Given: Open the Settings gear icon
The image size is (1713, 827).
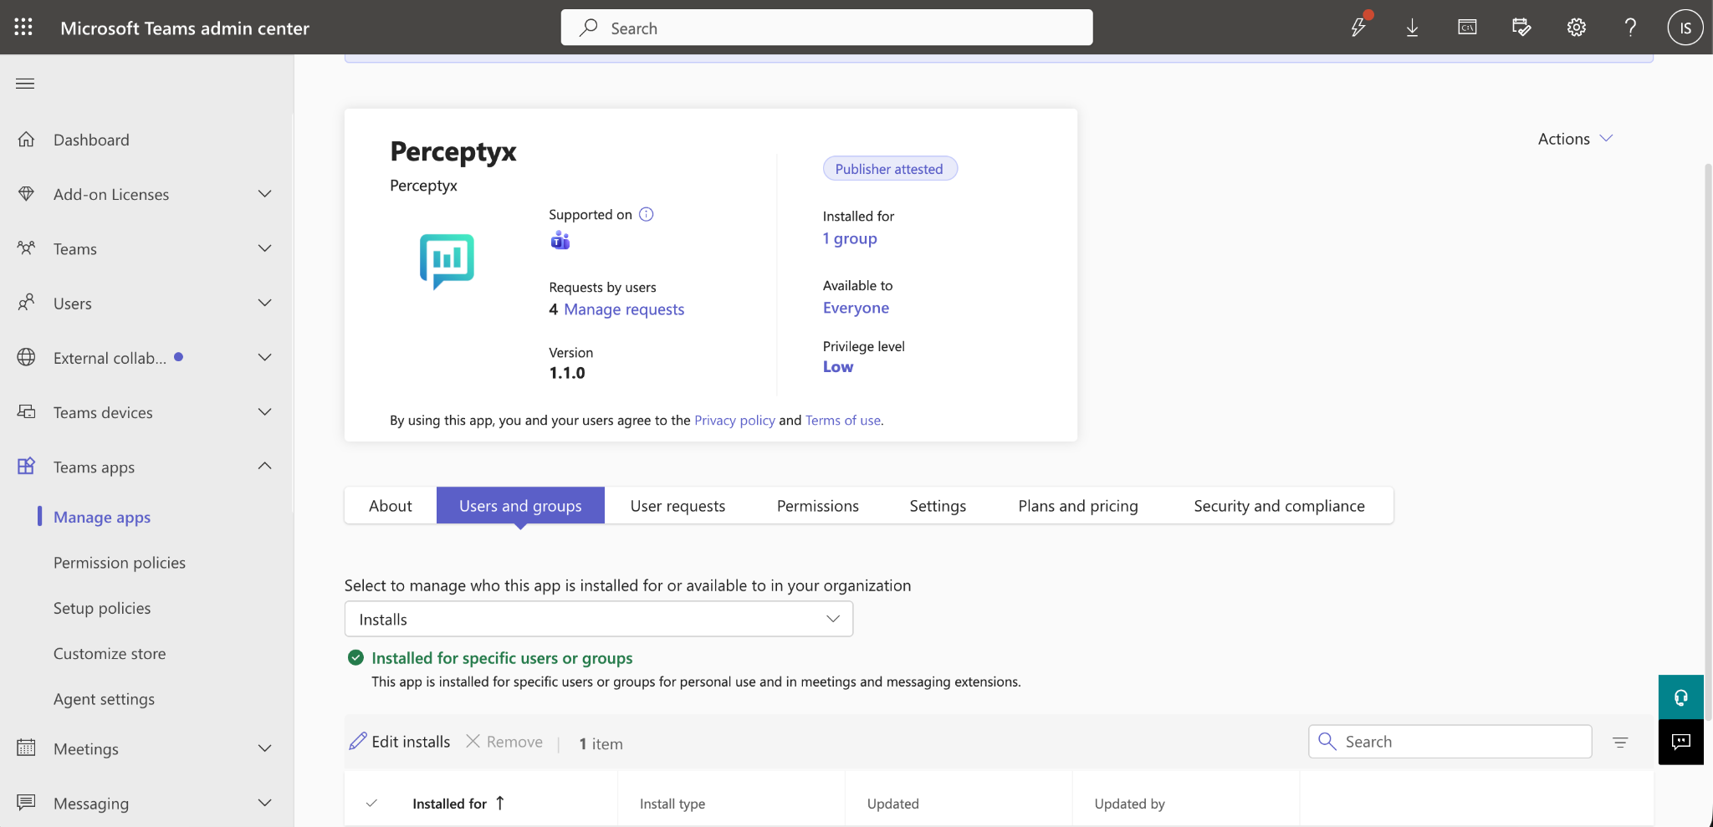Looking at the screenshot, I should 1576,28.
